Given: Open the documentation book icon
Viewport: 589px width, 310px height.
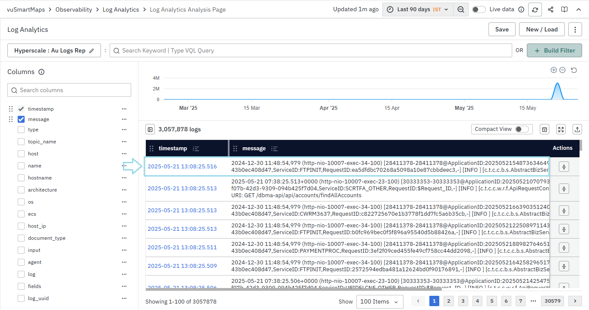Looking at the screenshot, I should pos(564,9).
